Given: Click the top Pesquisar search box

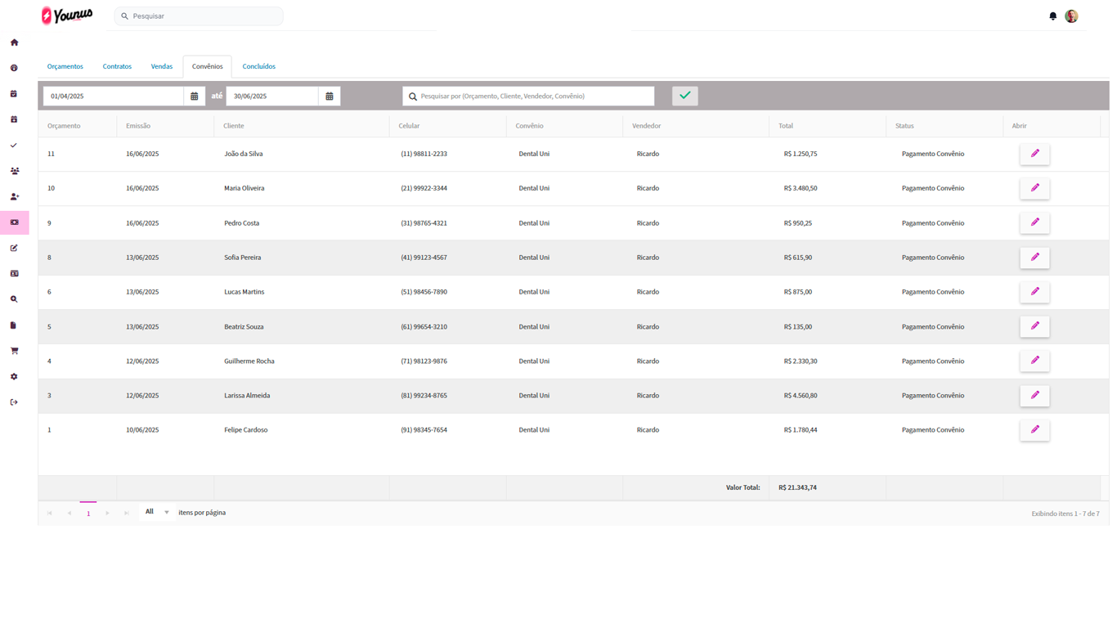Looking at the screenshot, I should click(x=204, y=16).
